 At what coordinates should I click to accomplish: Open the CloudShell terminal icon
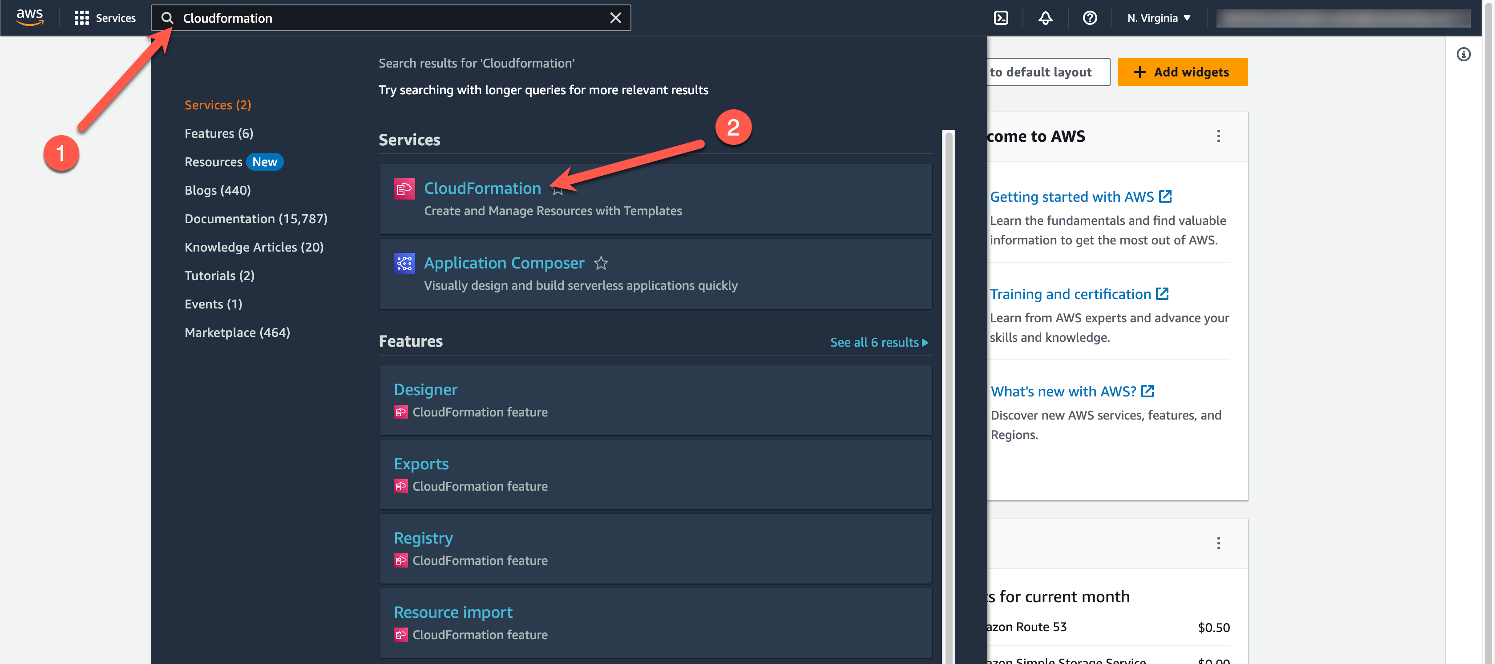(x=1001, y=18)
